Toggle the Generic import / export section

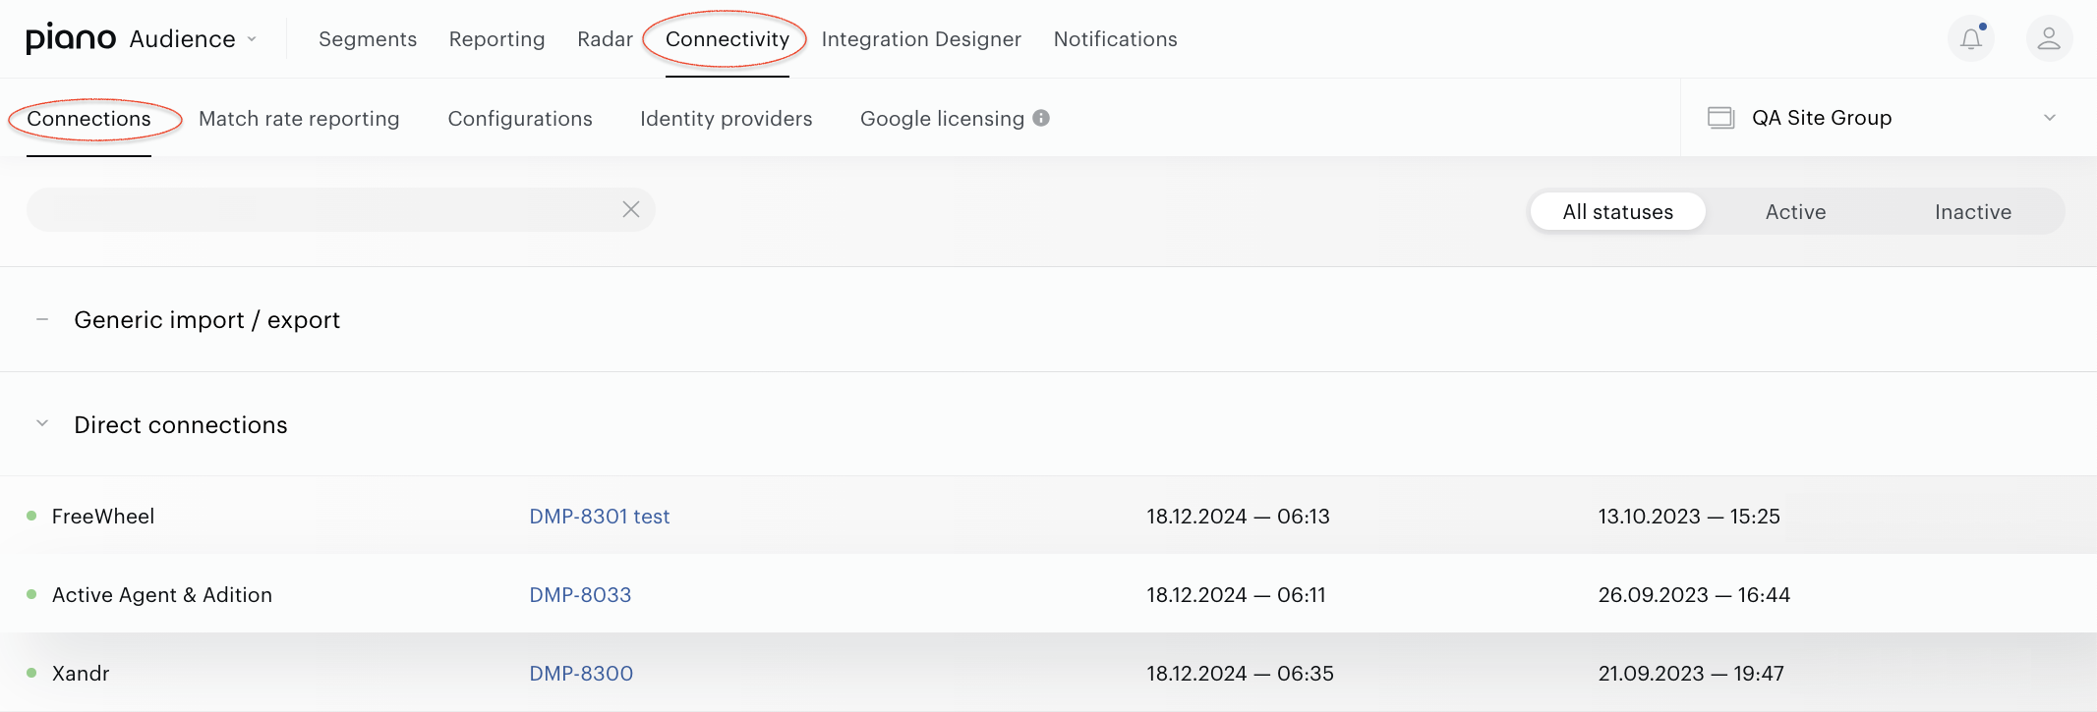click(x=42, y=319)
